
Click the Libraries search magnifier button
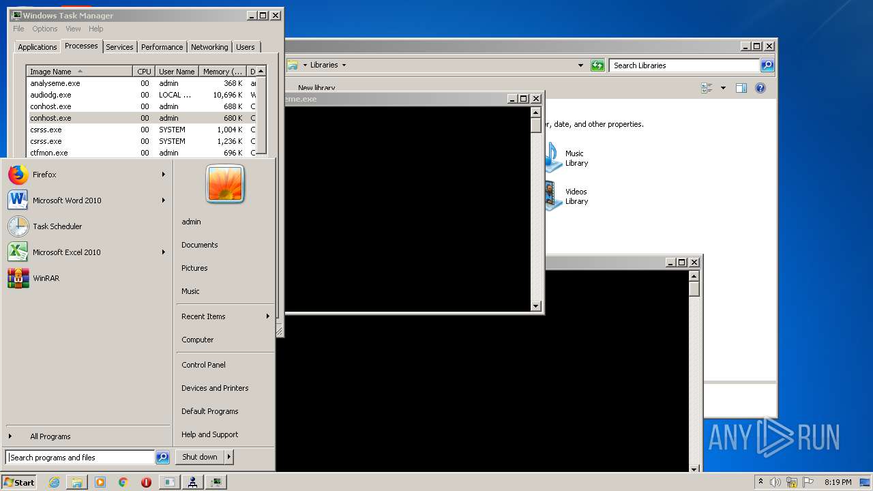(767, 65)
